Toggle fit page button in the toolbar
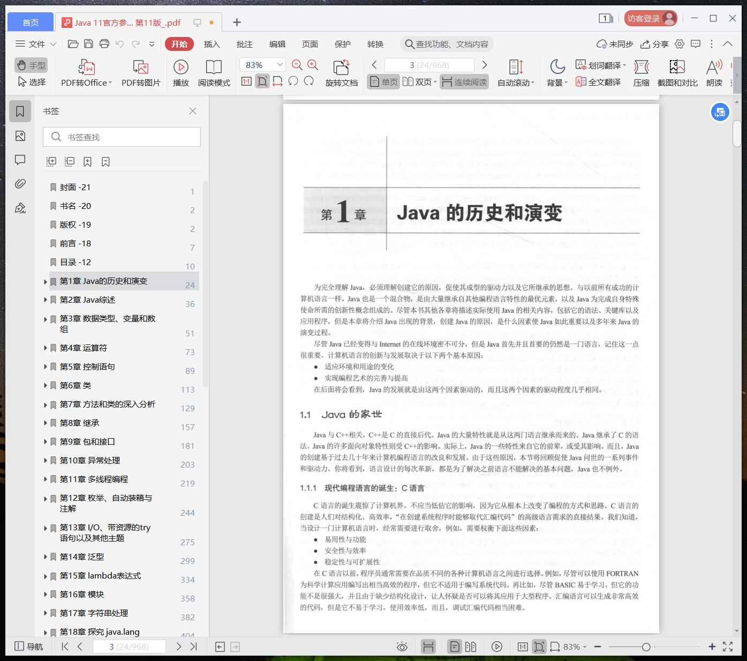Viewport: 747px width, 661px height. 262,81
